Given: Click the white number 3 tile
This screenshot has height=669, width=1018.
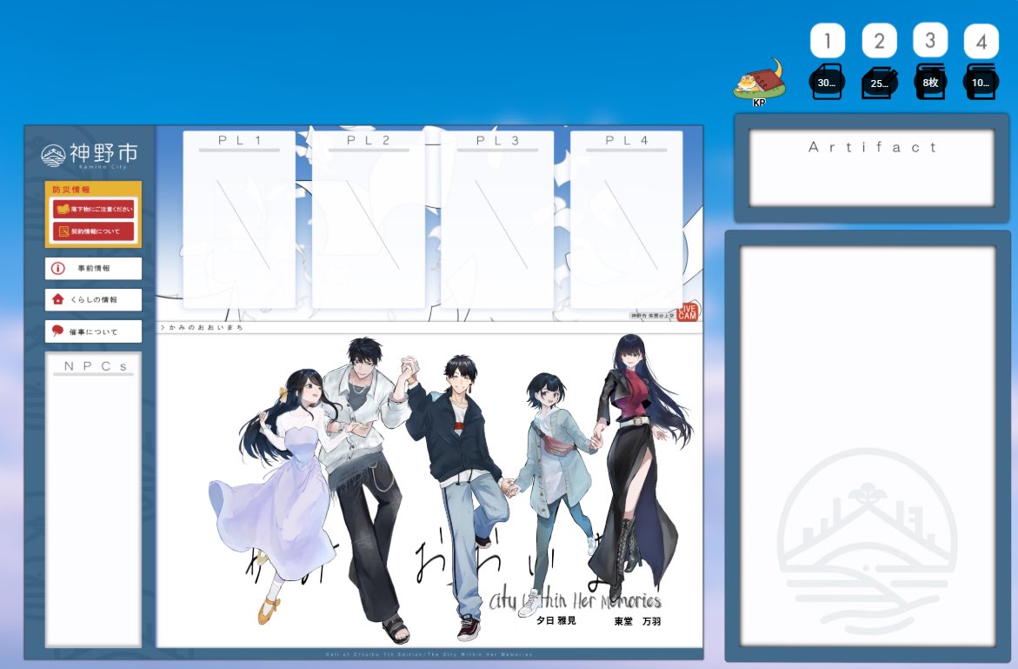Looking at the screenshot, I should (930, 40).
